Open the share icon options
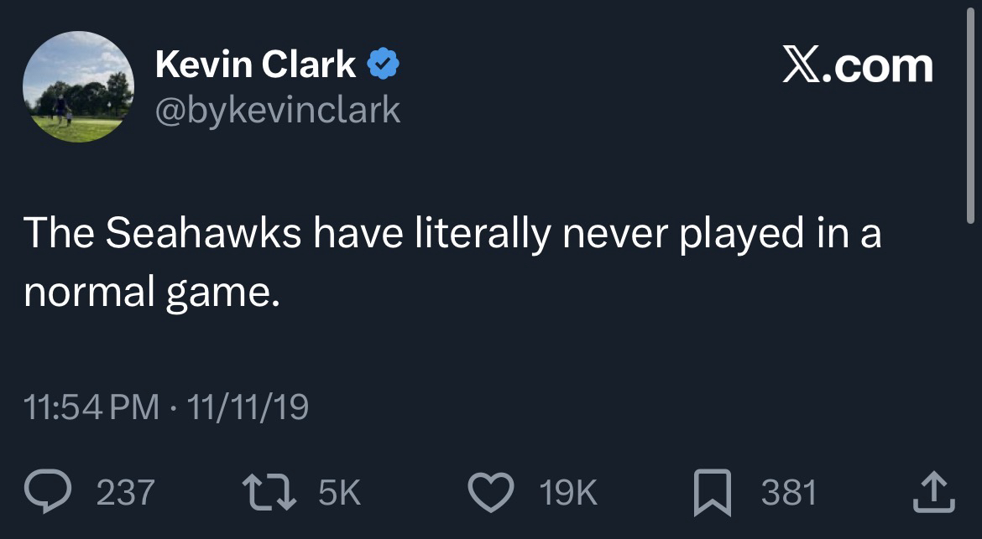The image size is (982, 539). click(933, 492)
